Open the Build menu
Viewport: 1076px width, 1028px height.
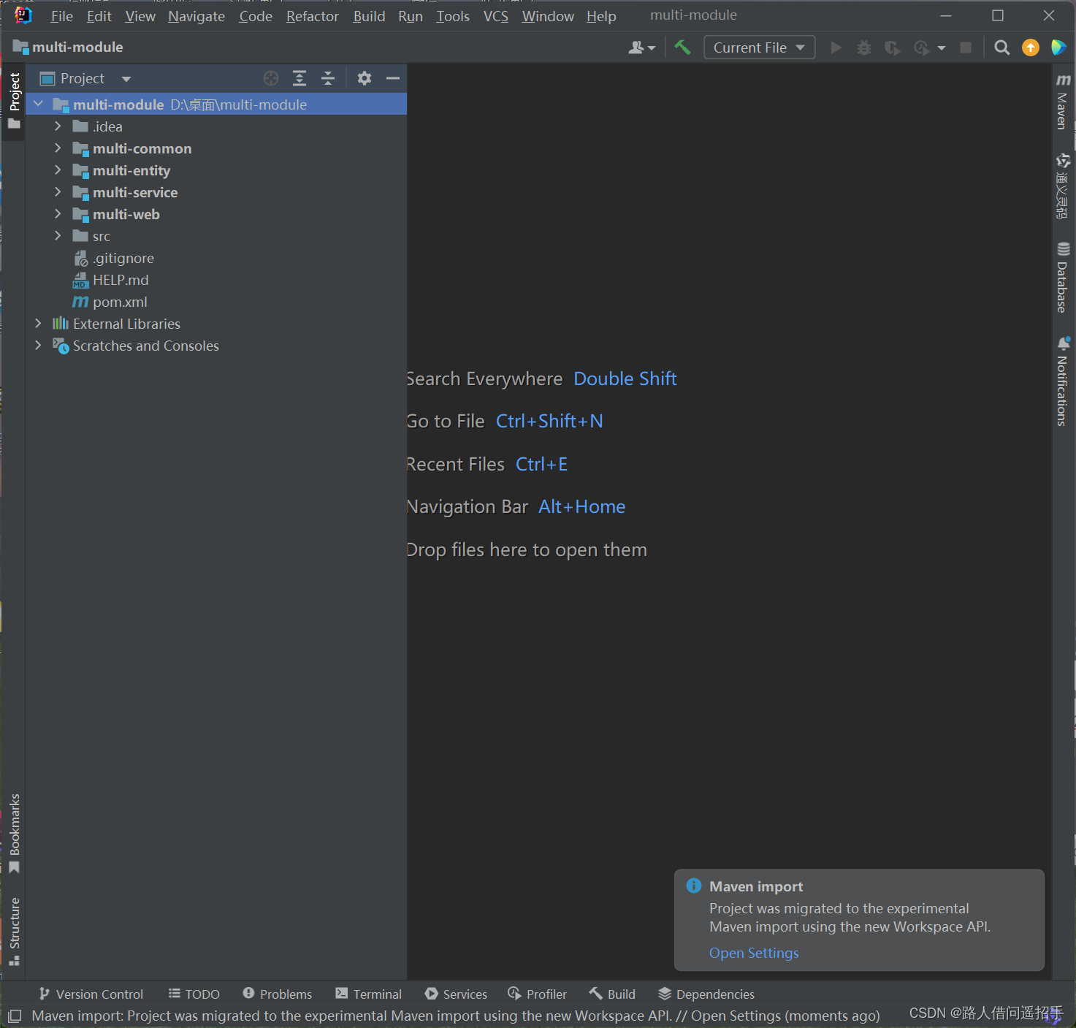[369, 16]
